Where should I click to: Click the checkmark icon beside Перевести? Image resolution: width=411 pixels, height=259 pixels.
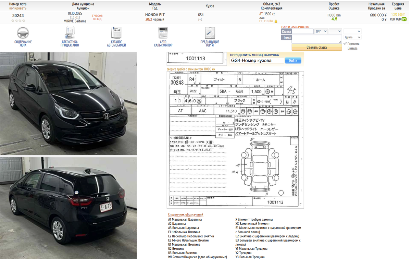345,44
